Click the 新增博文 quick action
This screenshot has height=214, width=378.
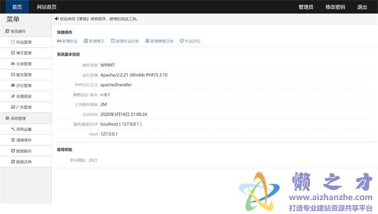coord(94,41)
